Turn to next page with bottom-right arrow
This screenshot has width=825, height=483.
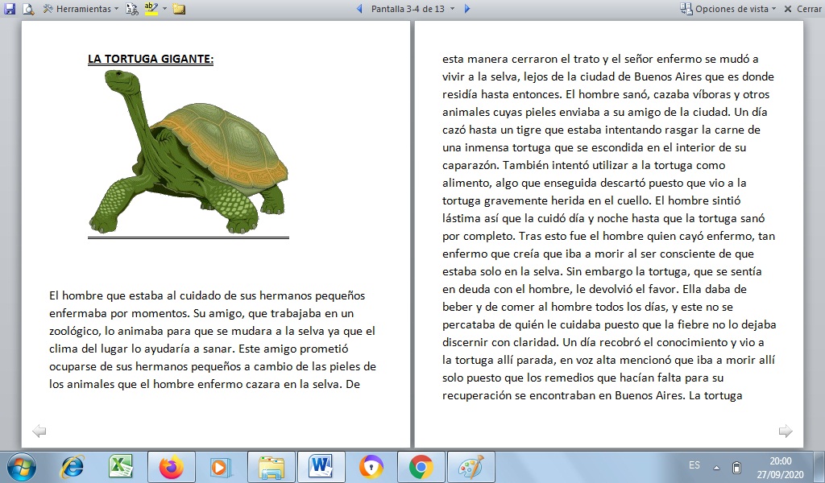pyautogui.click(x=786, y=431)
